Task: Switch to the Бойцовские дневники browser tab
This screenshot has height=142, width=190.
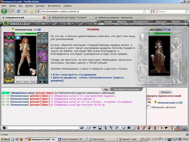Action: point(116,18)
